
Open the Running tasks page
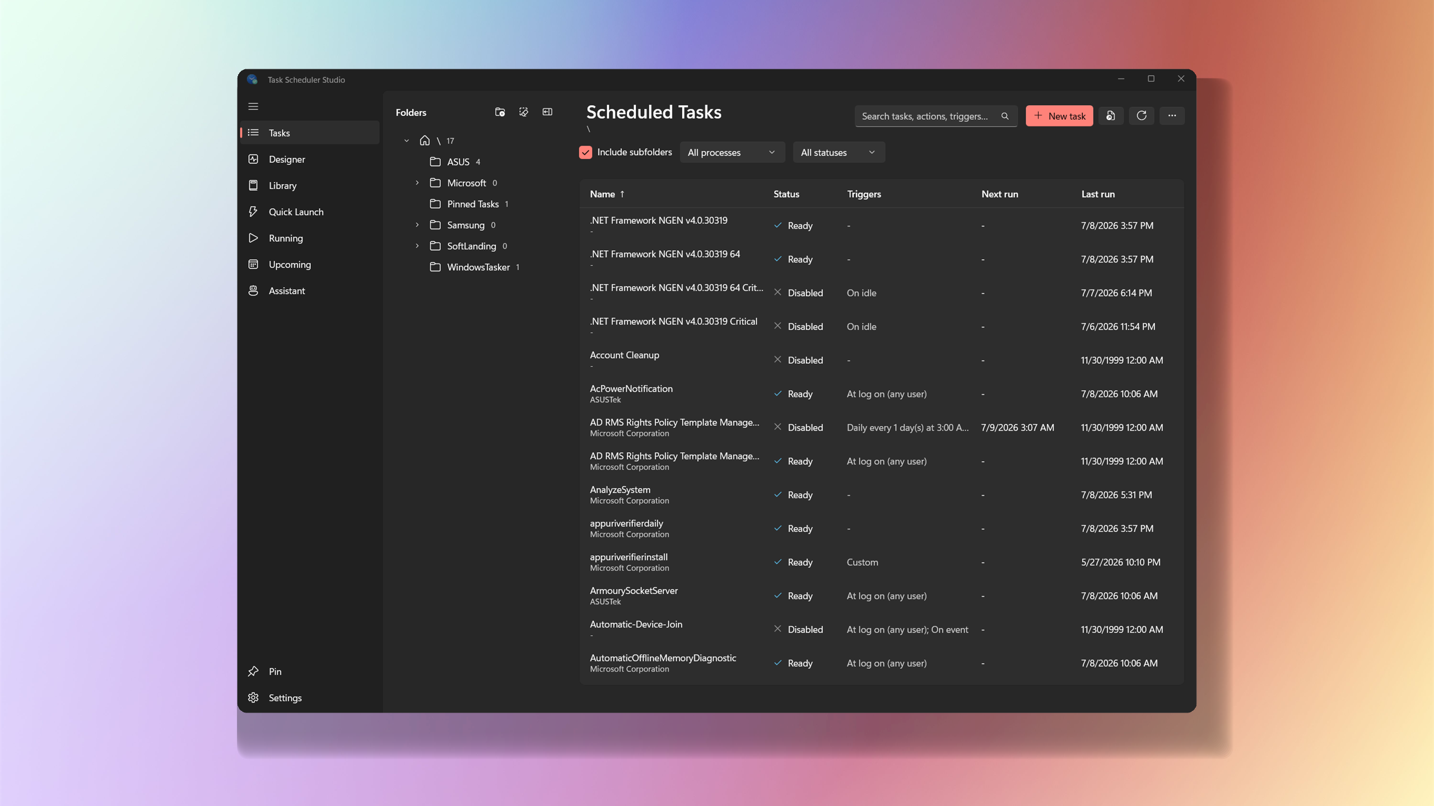(310, 238)
